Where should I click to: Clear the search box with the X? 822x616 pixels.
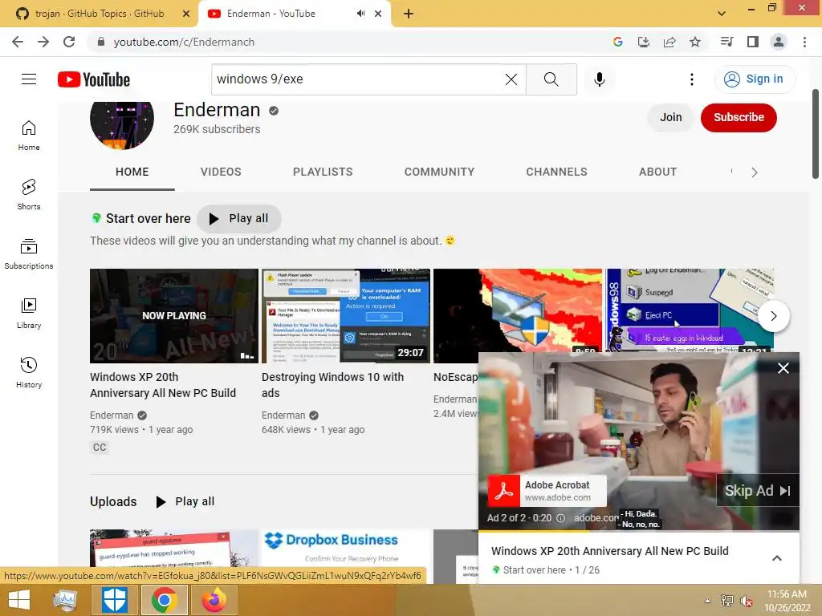pos(511,79)
